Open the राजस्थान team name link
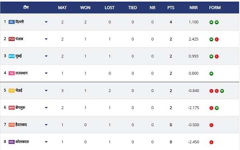Viewport: 240px width, 150px height. point(22,73)
